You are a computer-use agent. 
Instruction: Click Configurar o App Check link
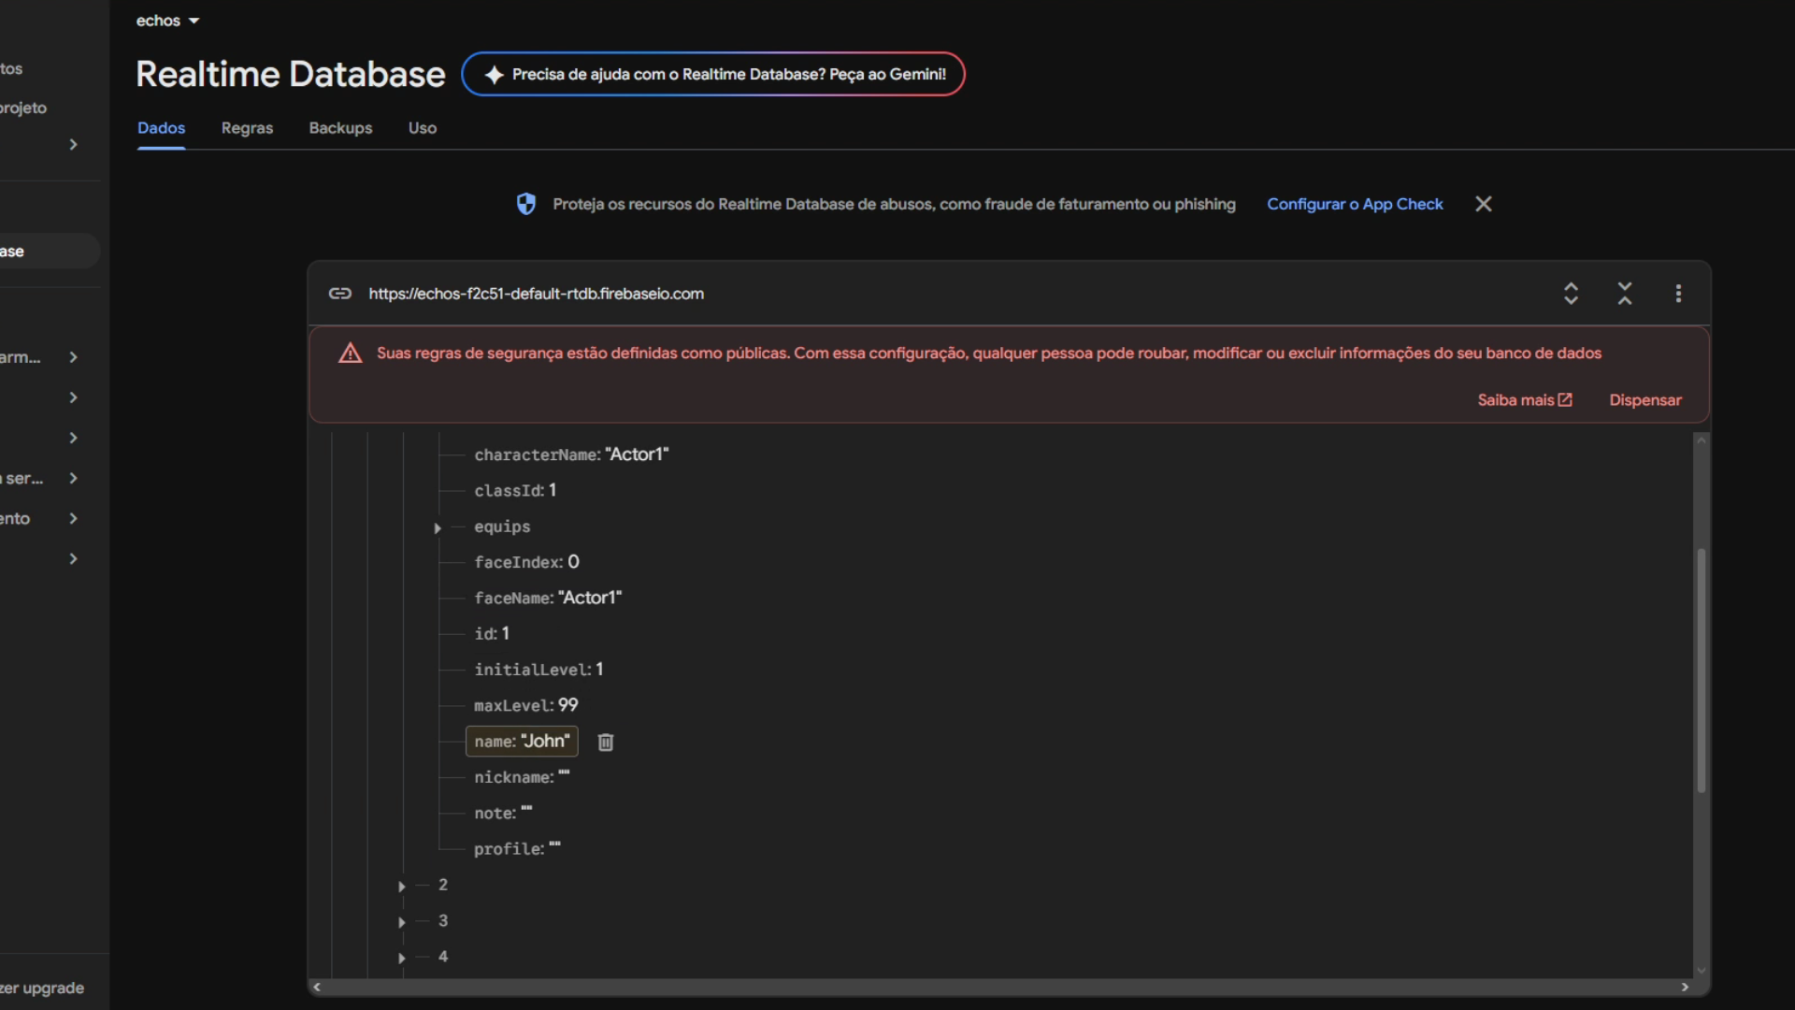coord(1355,204)
